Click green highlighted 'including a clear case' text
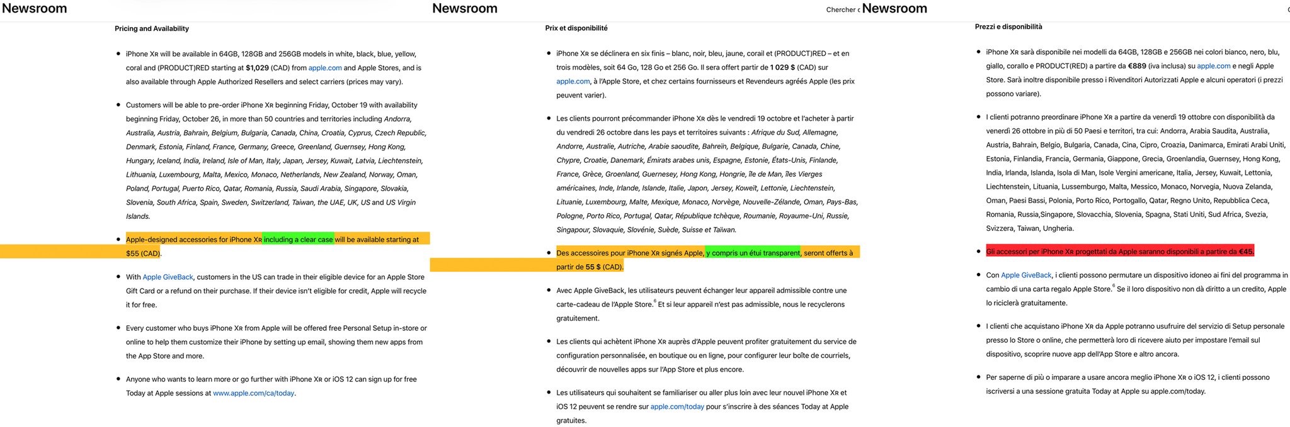The image size is (1290, 427). [299, 240]
